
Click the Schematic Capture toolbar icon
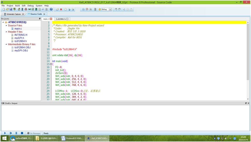[x=22, y=9]
